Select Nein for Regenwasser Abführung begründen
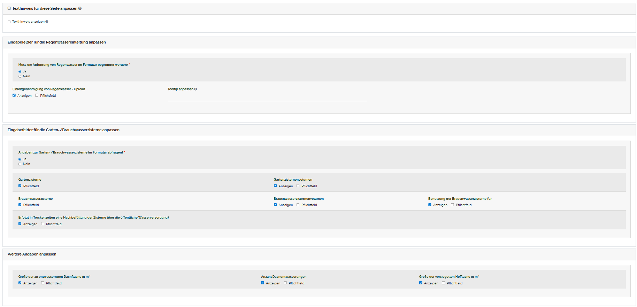The image size is (637, 307). point(20,76)
